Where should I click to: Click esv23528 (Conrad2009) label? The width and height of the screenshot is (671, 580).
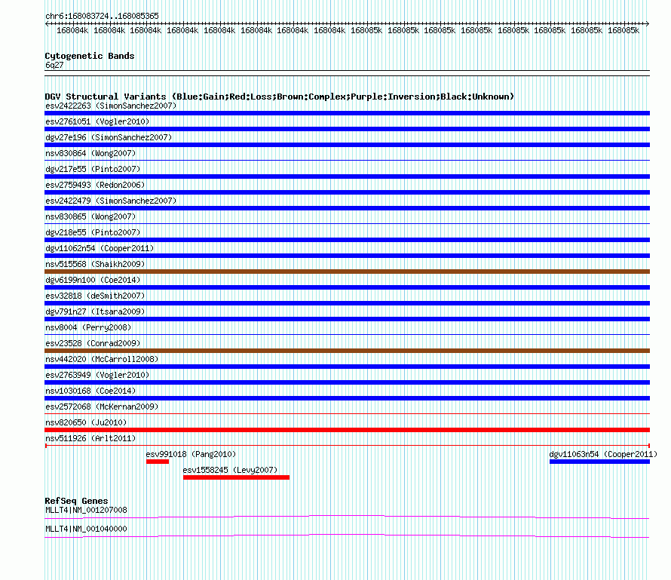(x=93, y=343)
